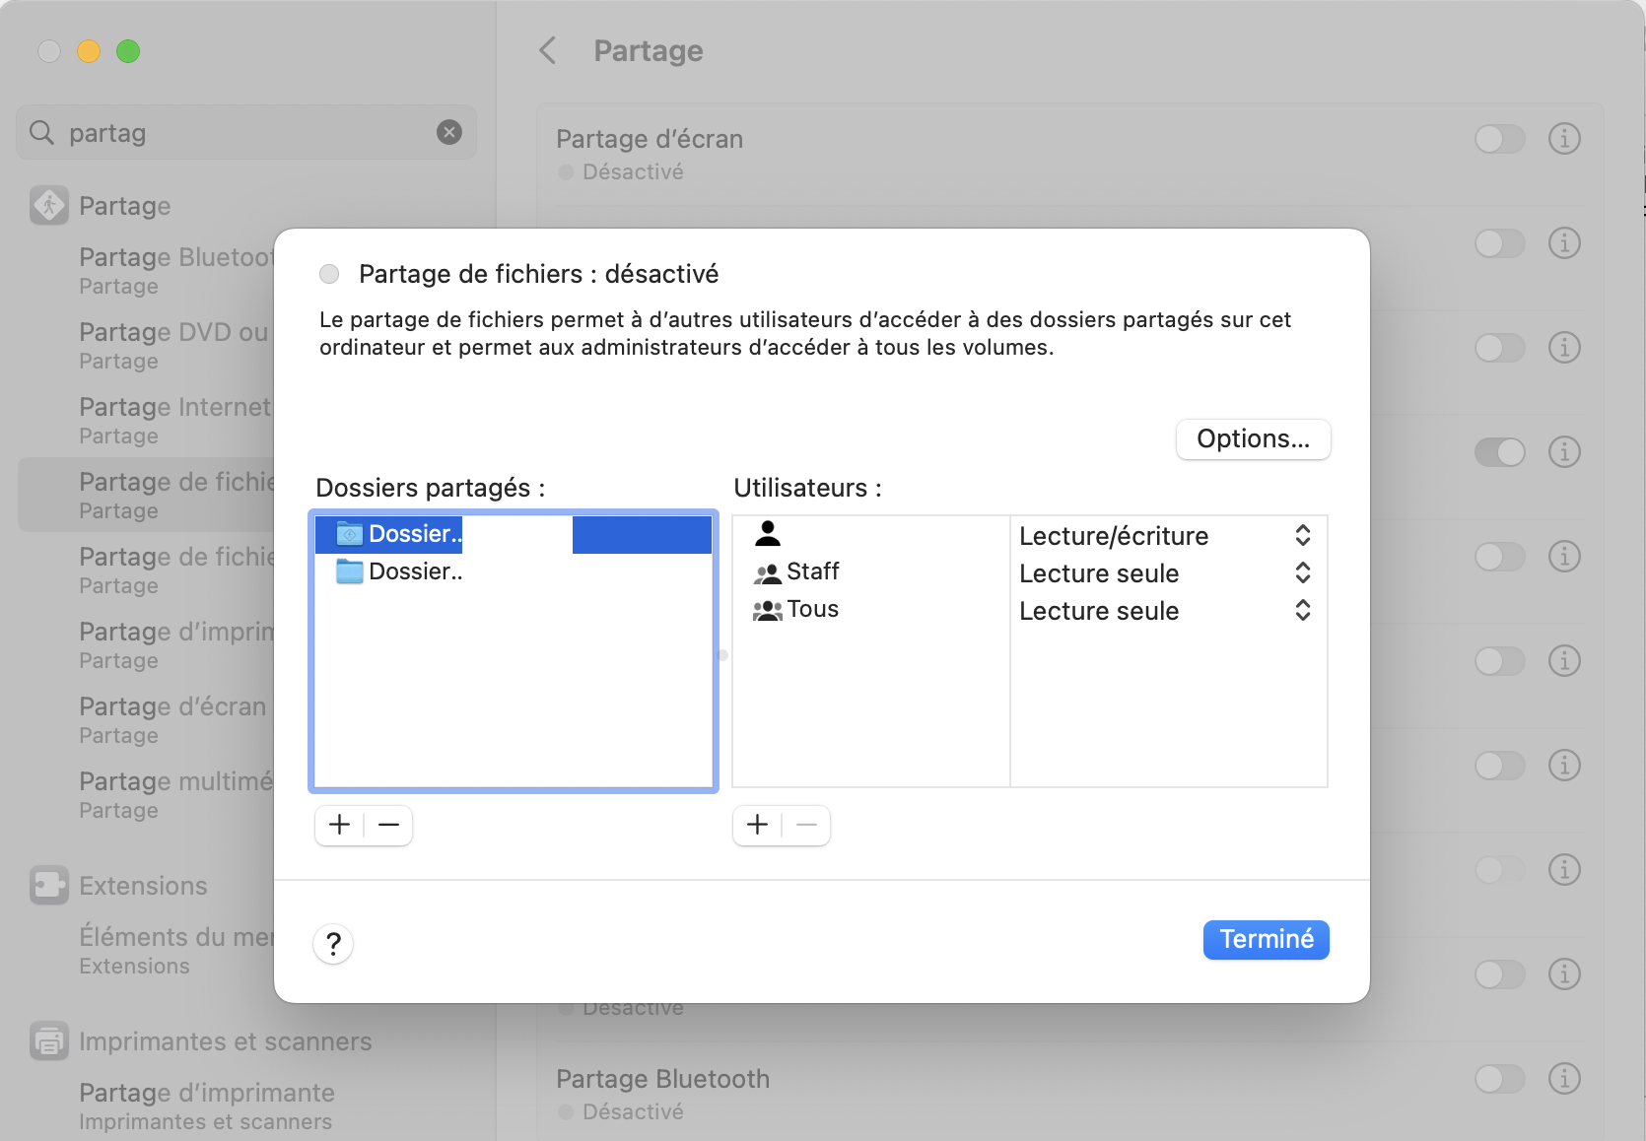Viewport: 1646px width, 1141px height.
Task: Click the add user plus button
Action: 757,825
